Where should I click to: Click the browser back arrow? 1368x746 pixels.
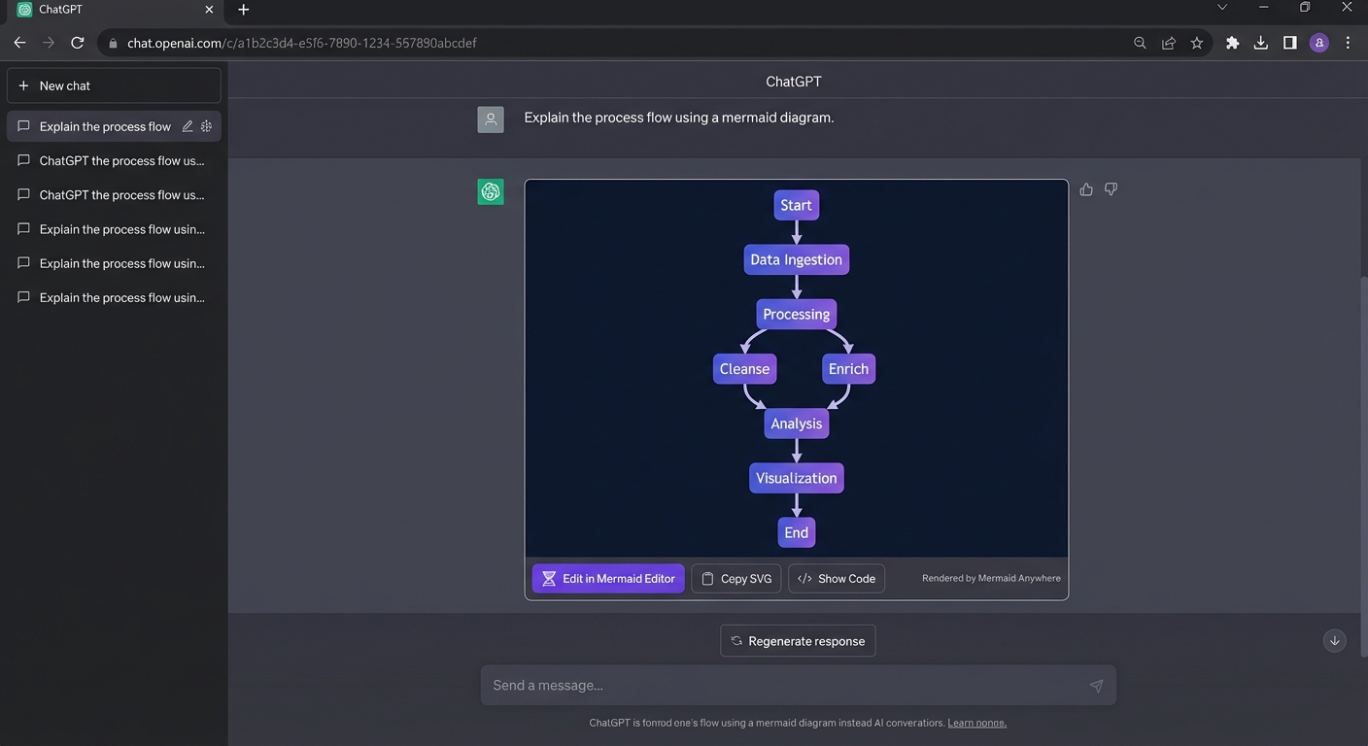[19, 43]
